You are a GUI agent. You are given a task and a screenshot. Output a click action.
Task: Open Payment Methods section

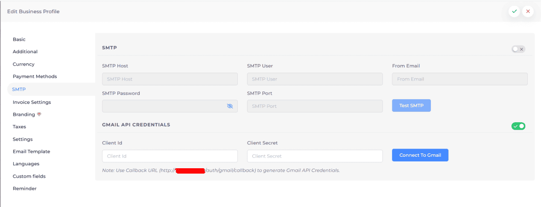[35, 77]
